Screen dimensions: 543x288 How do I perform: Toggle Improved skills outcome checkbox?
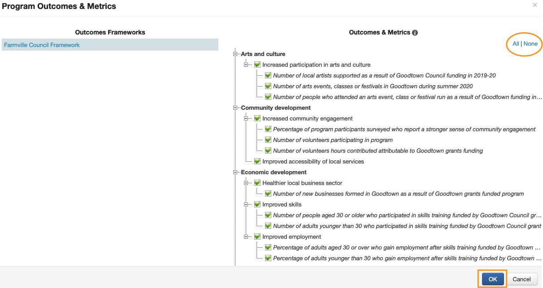click(257, 205)
